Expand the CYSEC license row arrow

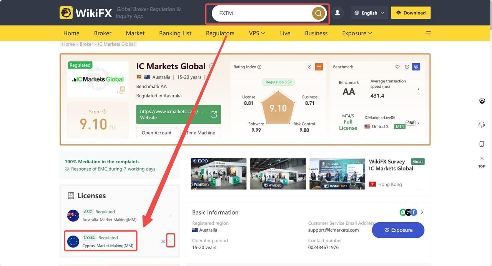tap(171, 241)
